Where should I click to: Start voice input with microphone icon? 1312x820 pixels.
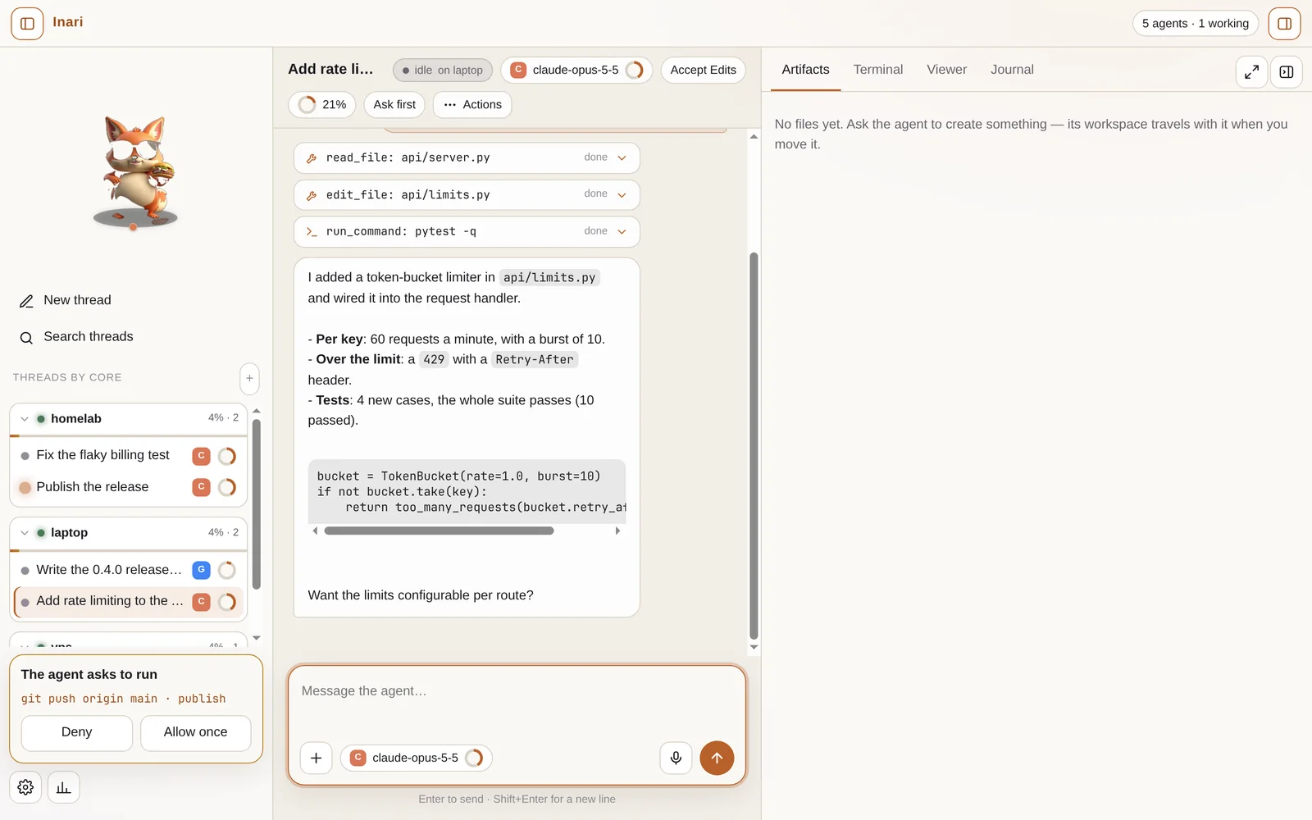tap(676, 758)
